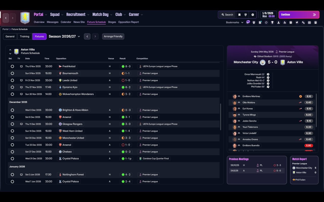This screenshot has width=324, height=202.
Task: Click Emiliano Martinez's player portrait
Action: tap(235, 96)
